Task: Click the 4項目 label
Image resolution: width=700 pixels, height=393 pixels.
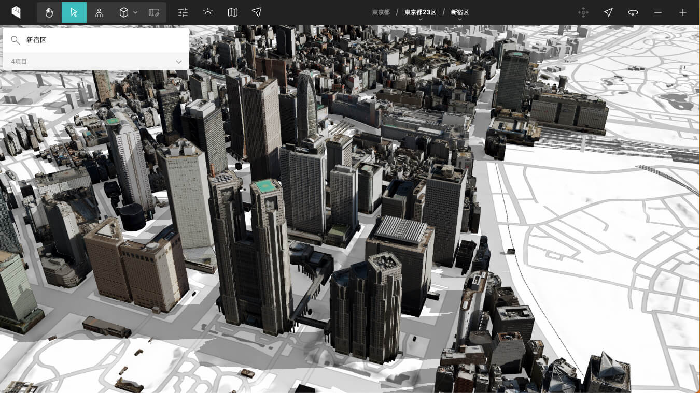Action: pos(19,62)
